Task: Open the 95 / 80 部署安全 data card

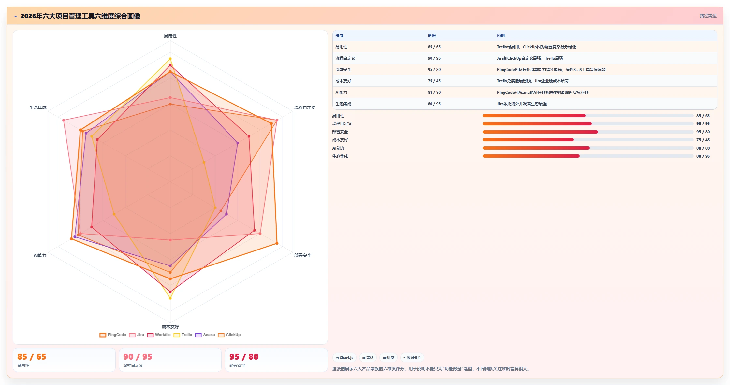Action: point(276,360)
